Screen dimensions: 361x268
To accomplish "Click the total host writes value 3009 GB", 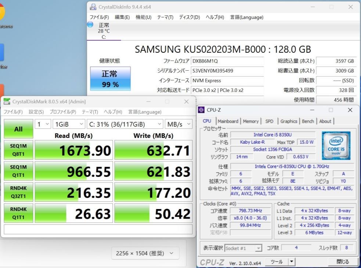I will [x=336, y=71].
